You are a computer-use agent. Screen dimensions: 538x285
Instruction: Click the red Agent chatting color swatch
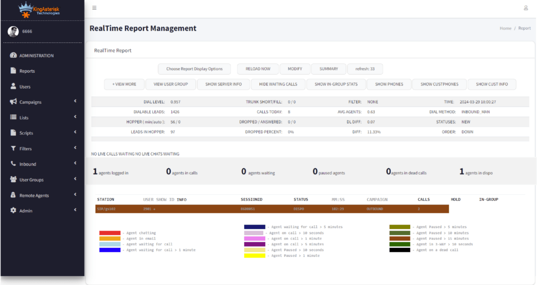pyautogui.click(x=110, y=233)
